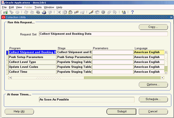Select Collect Time program cell
The image size is (174, 118).
click(x=32, y=72)
